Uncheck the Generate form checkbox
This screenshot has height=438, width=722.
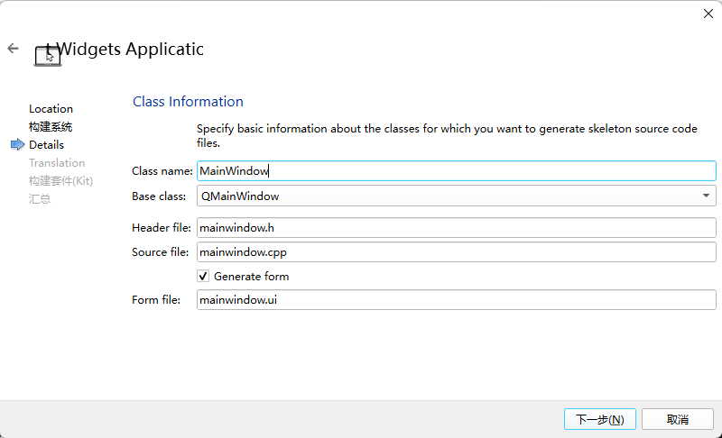click(x=203, y=276)
